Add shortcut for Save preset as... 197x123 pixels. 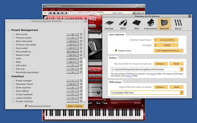click(x=81, y=52)
